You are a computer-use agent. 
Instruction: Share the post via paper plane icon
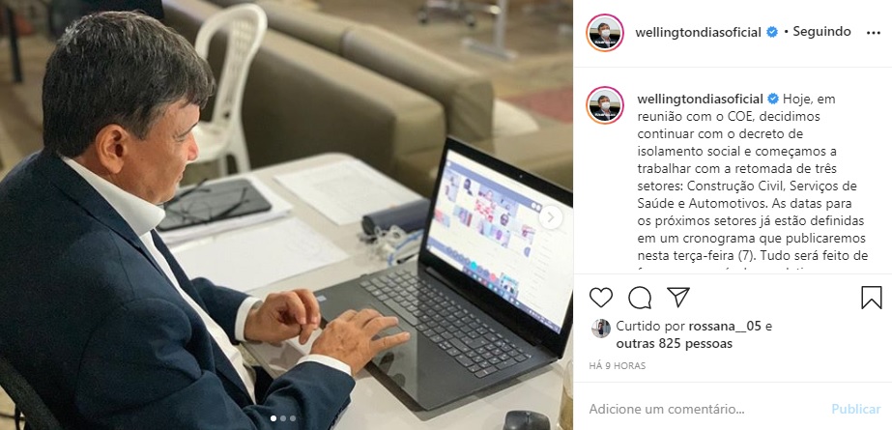click(x=678, y=297)
